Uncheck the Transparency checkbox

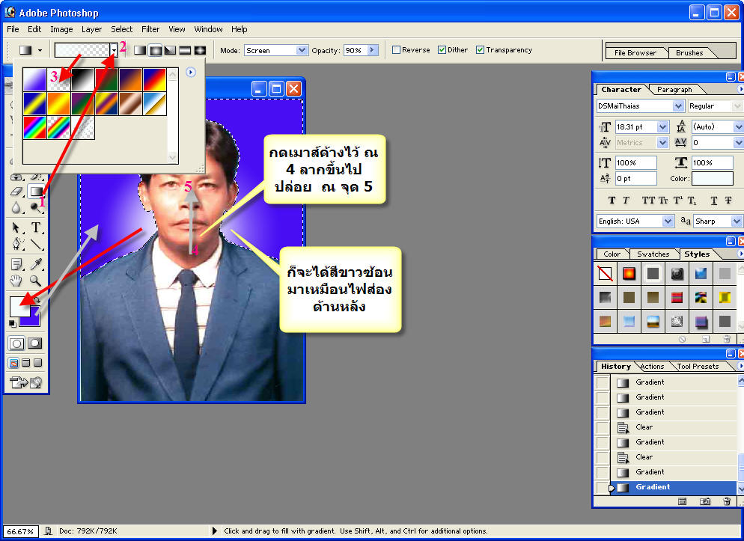[481, 50]
